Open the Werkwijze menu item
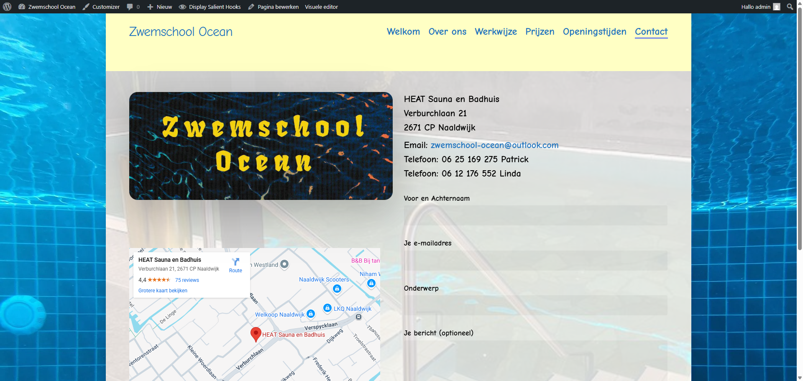803x381 pixels. (x=496, y=32)
